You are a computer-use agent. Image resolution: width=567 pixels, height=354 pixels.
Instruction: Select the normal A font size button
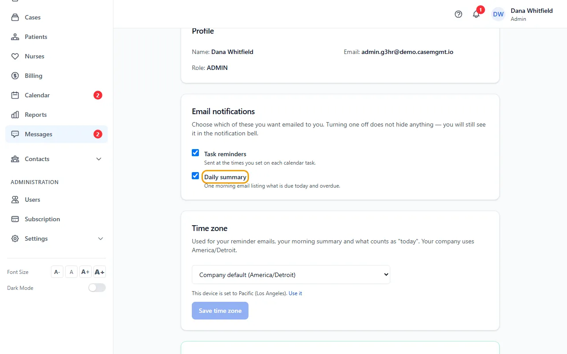pos(71,272)
